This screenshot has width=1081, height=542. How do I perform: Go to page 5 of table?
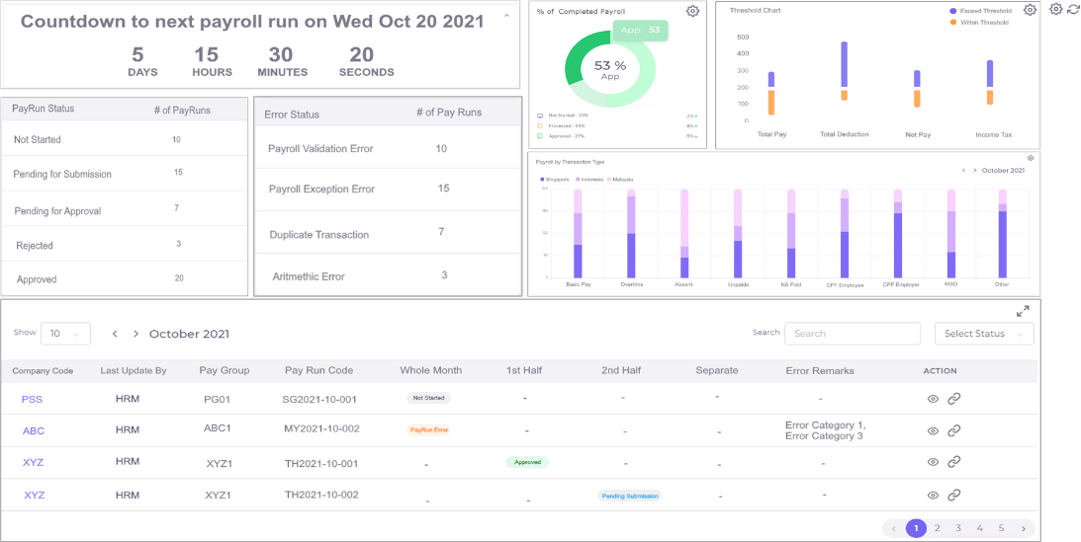point(1001,528)
